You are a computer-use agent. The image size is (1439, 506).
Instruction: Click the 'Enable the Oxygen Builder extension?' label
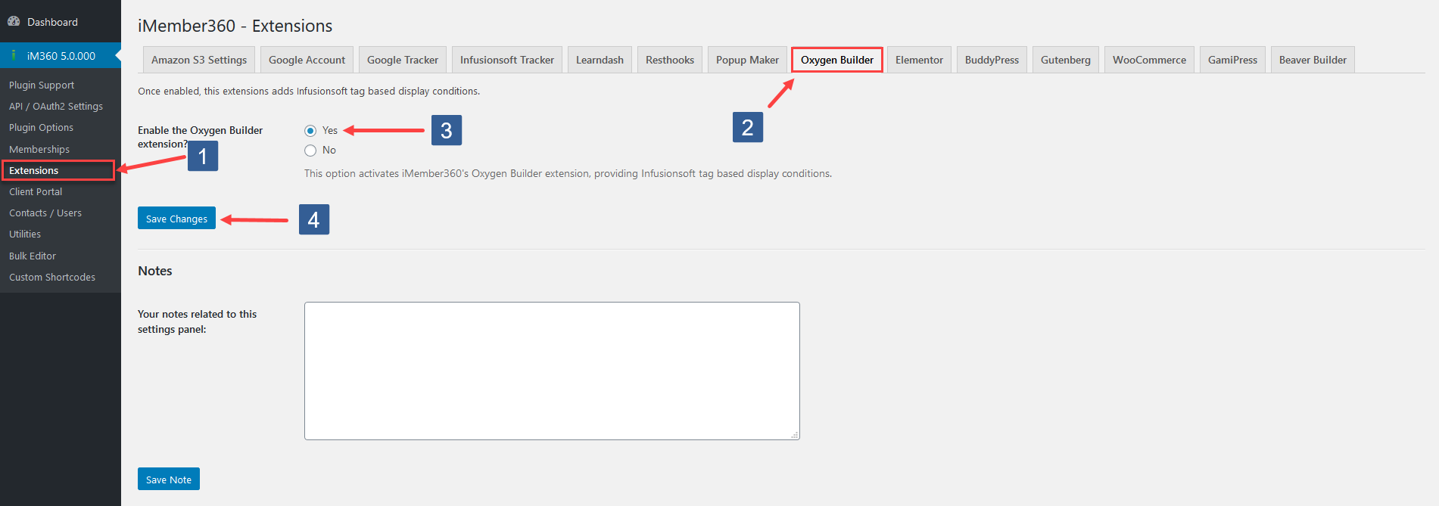coord(200,137)
